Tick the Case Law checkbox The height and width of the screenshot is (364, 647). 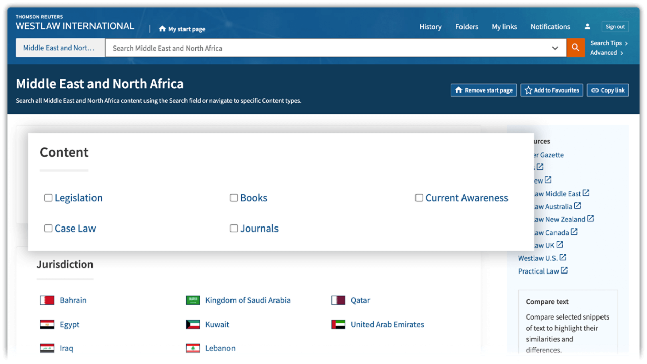(49, 229)
